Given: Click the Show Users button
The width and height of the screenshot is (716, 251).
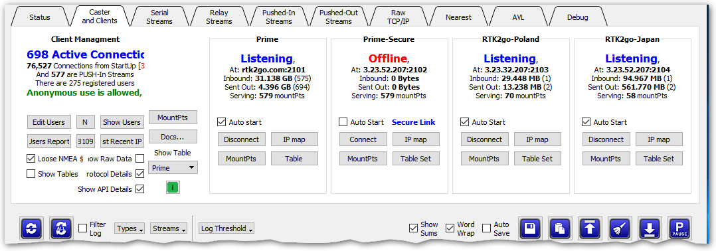Looking at the screenshot, I should point(122,122).
